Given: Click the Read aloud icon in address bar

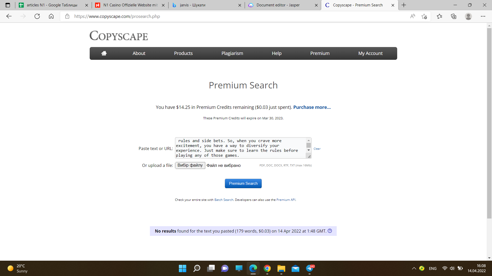Looking at the screenshot, I should pos(413,16).
